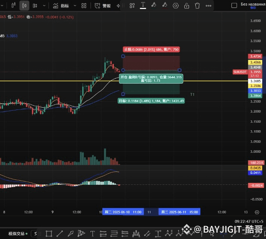Select the rectangle drawing tool
Image resolution: width=266 pixels, height=239 pixels.
(x=49, y=234)
